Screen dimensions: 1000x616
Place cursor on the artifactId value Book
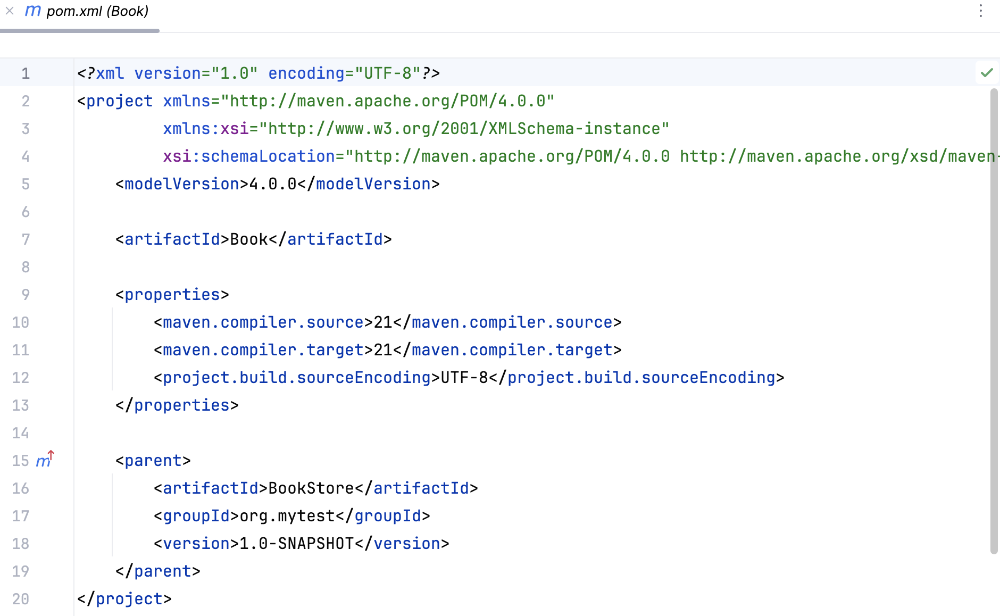247,239
